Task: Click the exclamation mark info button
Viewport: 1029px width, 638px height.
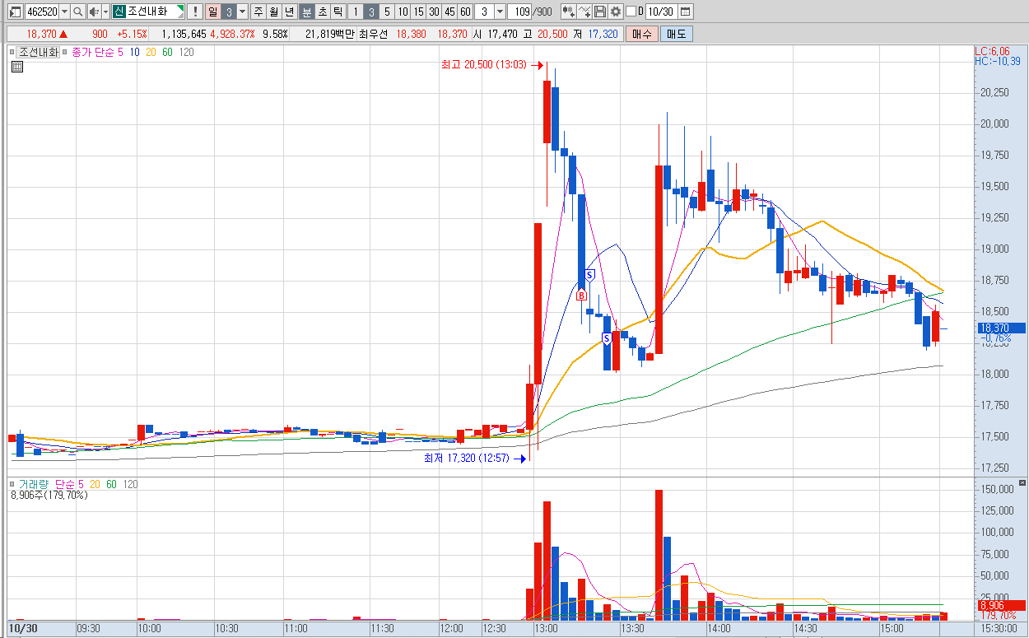Action: [x=194, y=12]
